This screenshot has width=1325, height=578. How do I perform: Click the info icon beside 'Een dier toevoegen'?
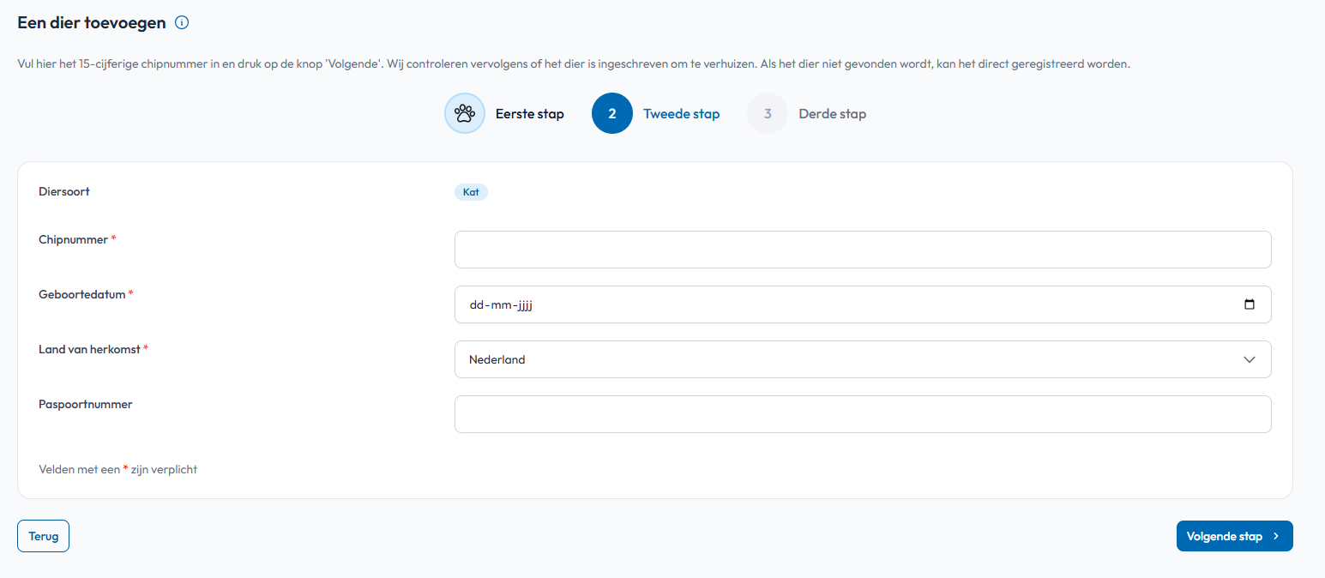(182, 23)
